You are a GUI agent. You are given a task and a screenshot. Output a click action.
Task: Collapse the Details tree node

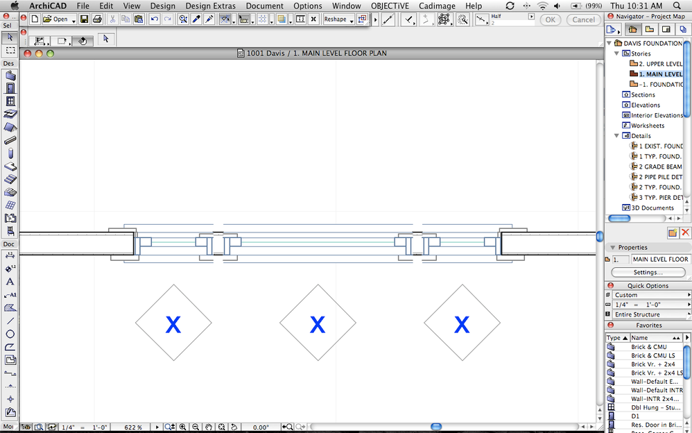pyautogui.click(x=617, y=135)
